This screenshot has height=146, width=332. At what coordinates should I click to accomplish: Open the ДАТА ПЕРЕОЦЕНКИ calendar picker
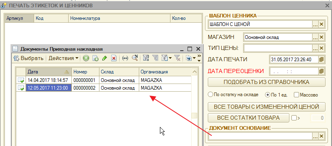click(x=321, y=71)
